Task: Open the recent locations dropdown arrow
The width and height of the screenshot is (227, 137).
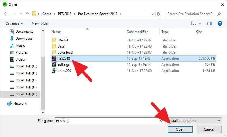Action: [21, 14]
